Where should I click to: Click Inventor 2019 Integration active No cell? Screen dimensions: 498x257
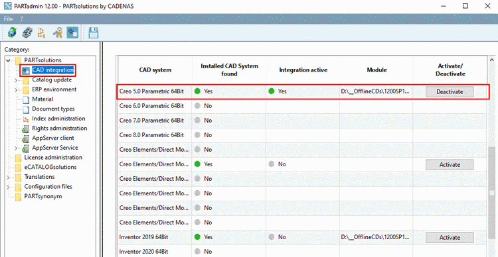click(x=303, y=237)
